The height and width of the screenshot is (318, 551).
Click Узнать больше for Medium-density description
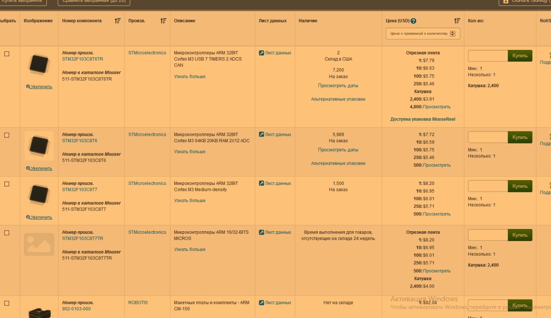point(190,201)
